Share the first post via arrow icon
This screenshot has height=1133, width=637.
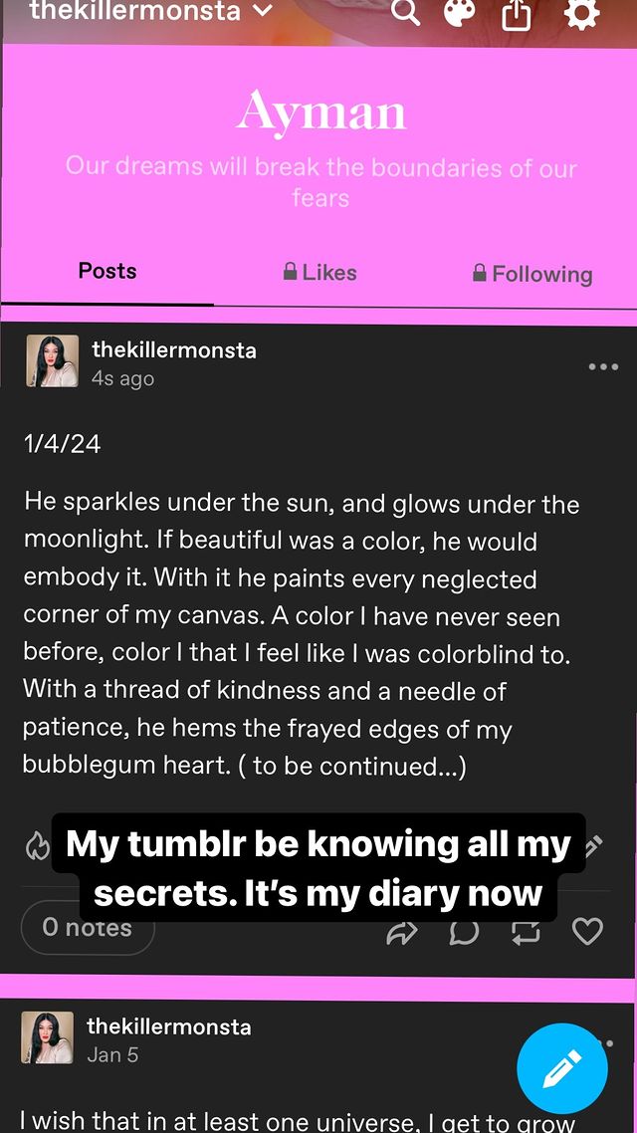tap(401, 933)
